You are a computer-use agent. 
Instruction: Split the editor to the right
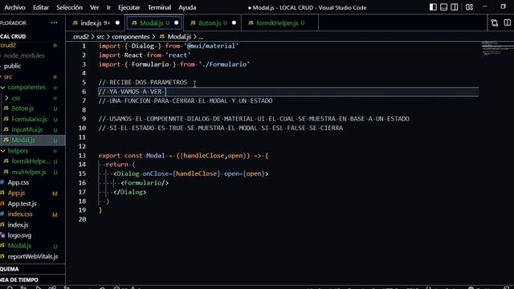(507, 22)
